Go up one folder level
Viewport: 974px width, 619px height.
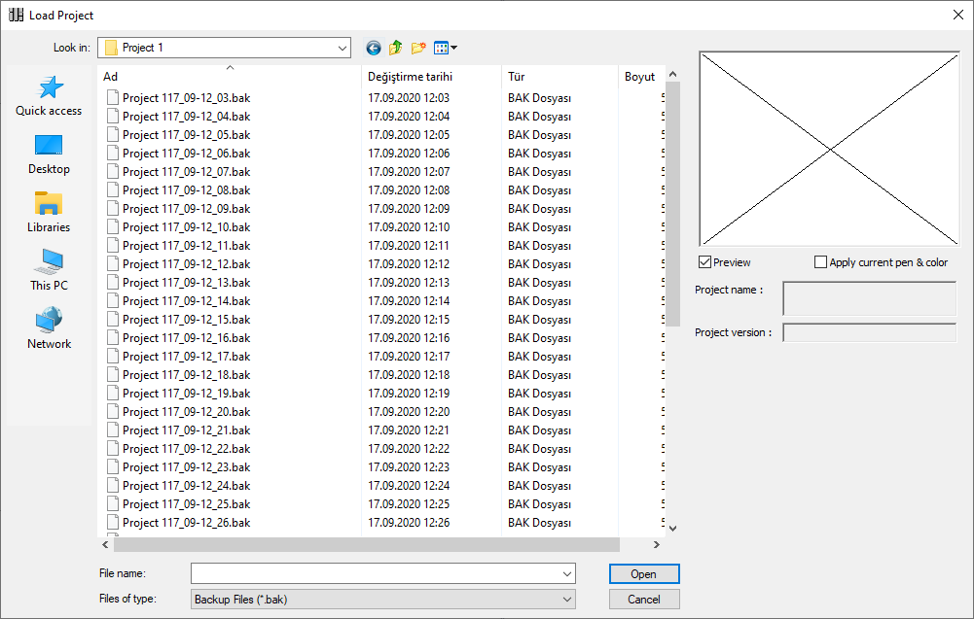[396, 48]
